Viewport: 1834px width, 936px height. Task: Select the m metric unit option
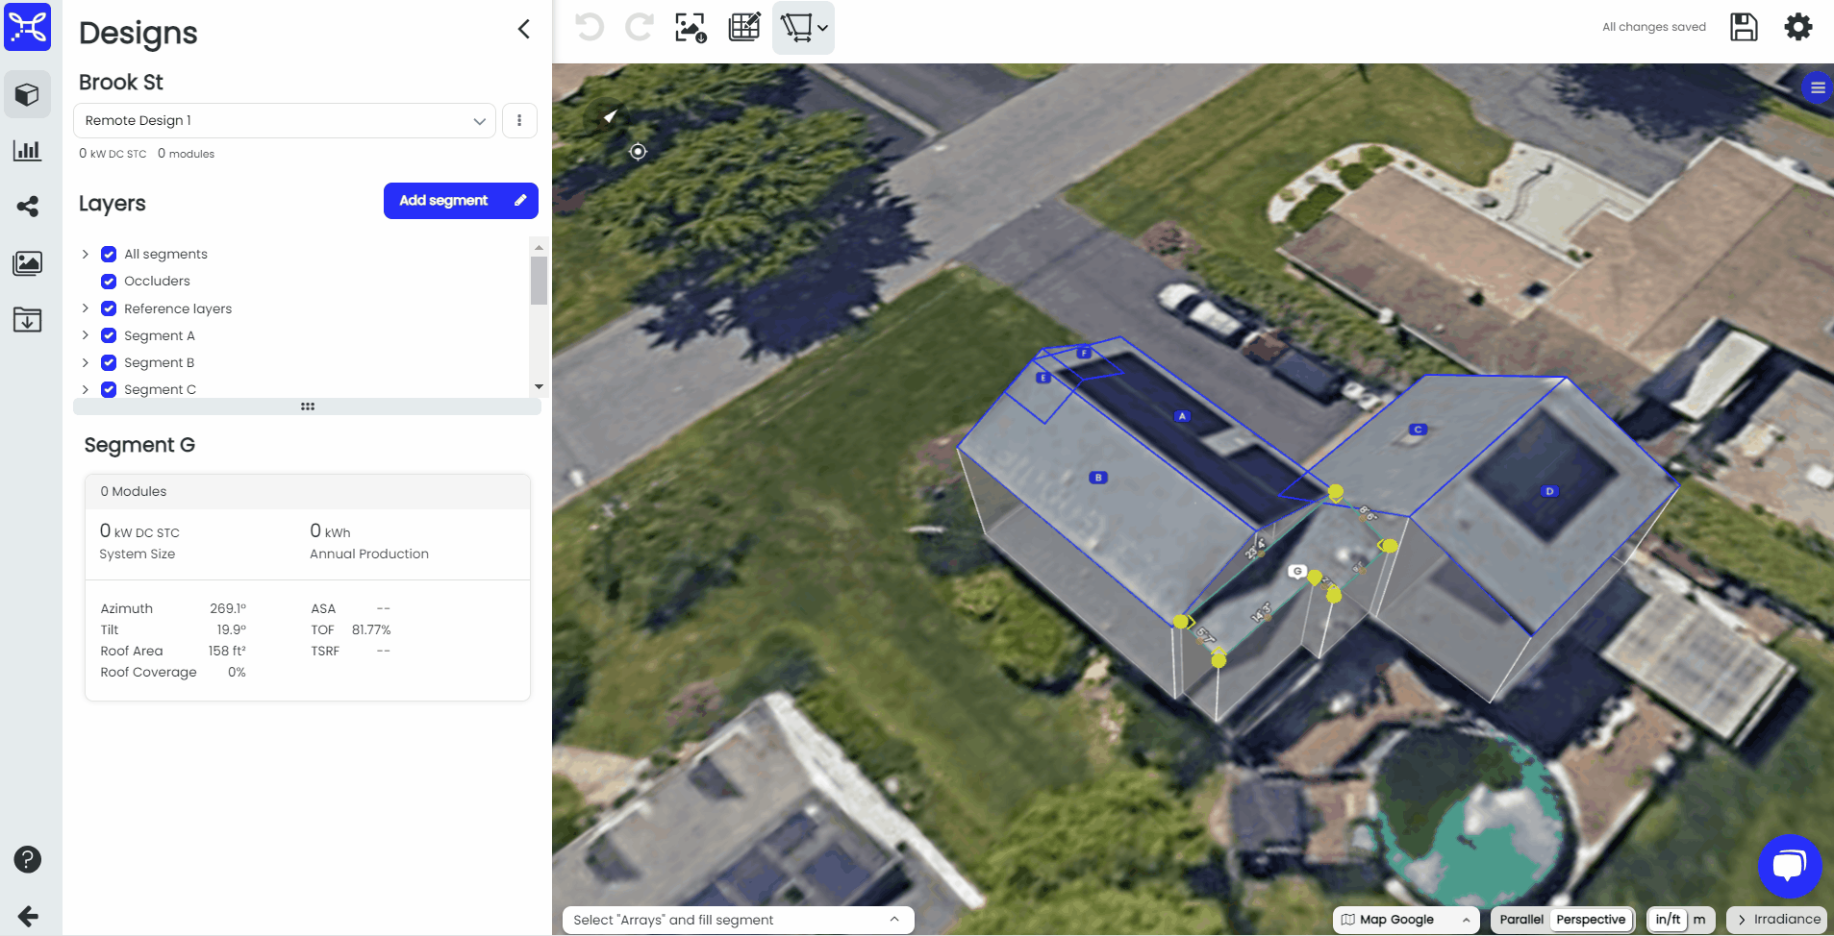(x=1699, y=920)
